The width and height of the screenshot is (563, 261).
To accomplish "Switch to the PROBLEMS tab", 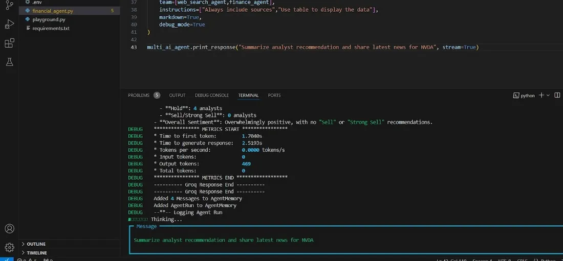I will point(139,96).
